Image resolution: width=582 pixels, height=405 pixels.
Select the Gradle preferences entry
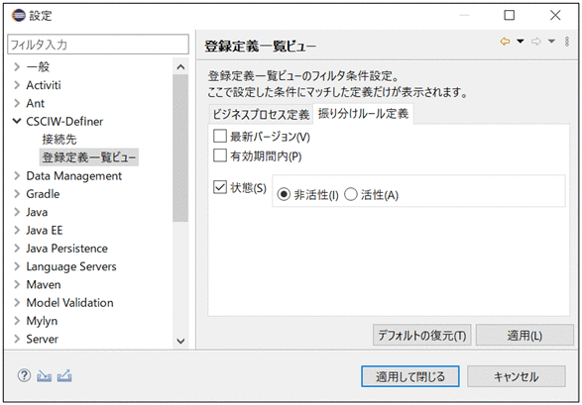click(43, 194)
